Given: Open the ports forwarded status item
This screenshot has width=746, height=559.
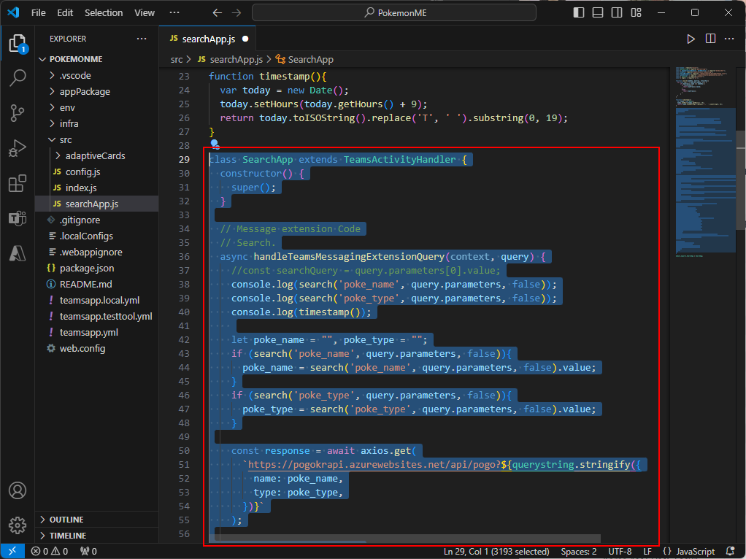Looking at the screenshot, I should point(88,552).
